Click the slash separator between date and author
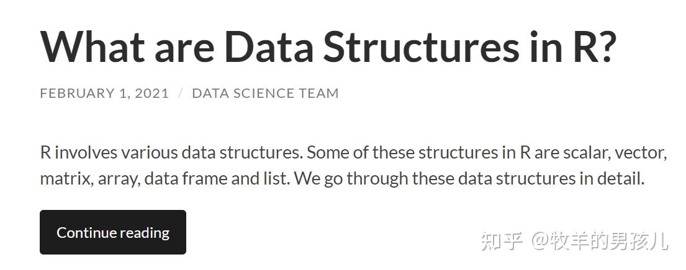Viewport: 686px width, 270px height. [x=181, y=94]
